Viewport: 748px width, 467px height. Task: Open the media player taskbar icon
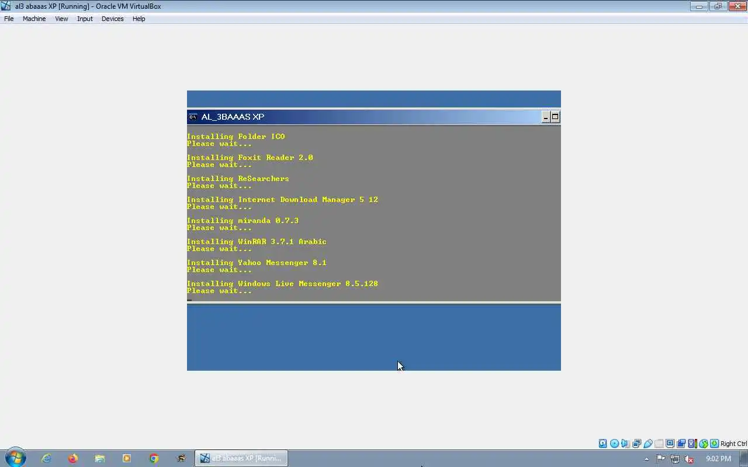127,458
